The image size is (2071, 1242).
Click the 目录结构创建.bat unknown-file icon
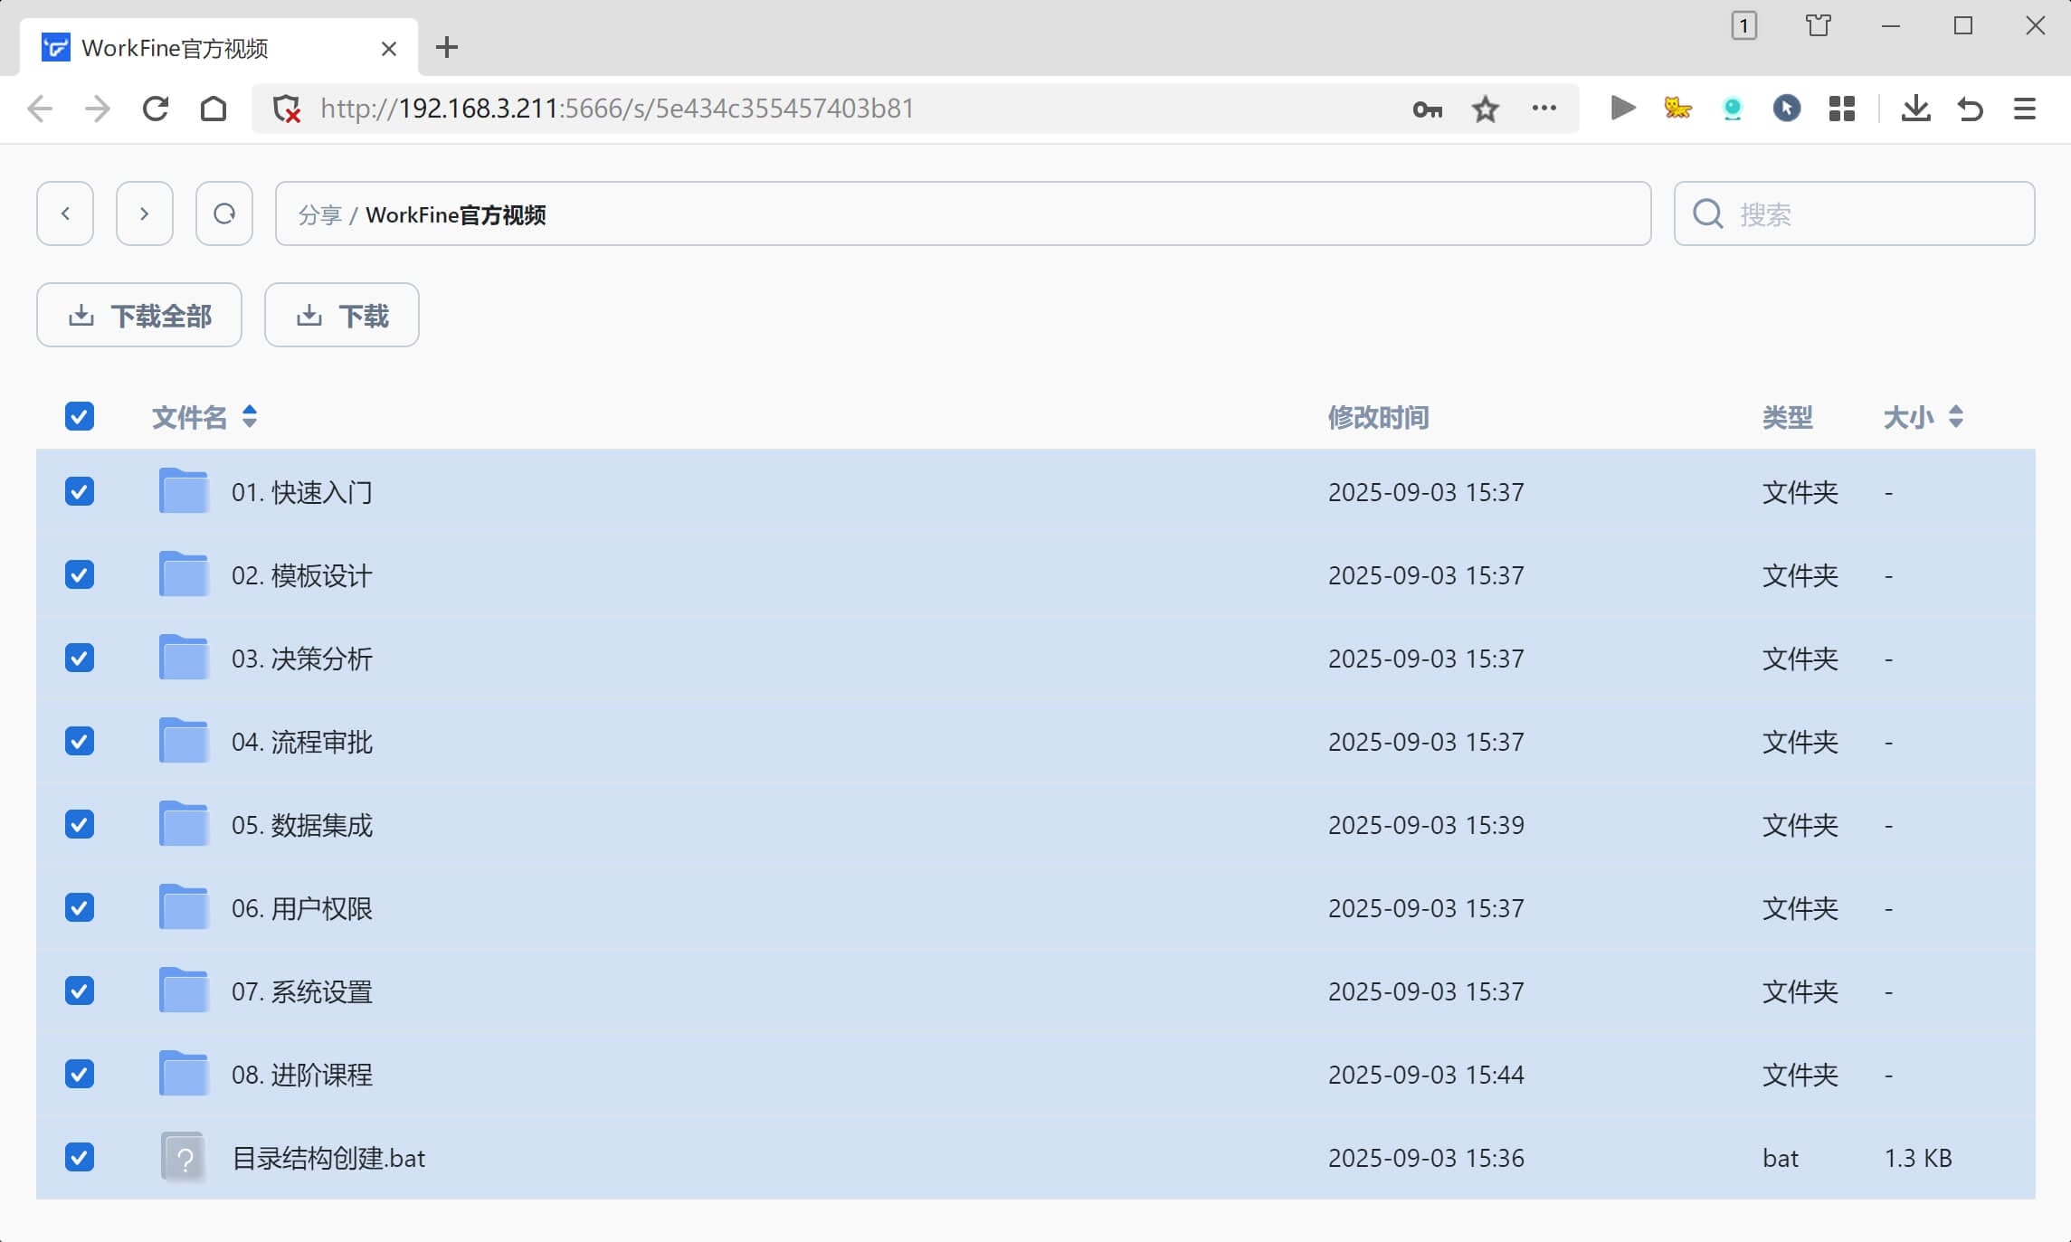click(x=184, y=1157)
